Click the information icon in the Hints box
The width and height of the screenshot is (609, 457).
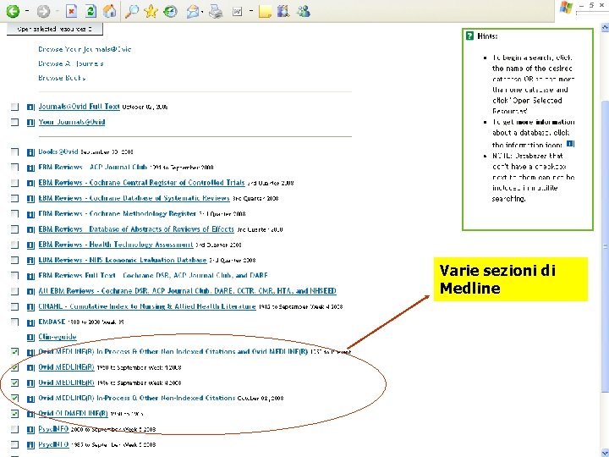coord(570,144)
